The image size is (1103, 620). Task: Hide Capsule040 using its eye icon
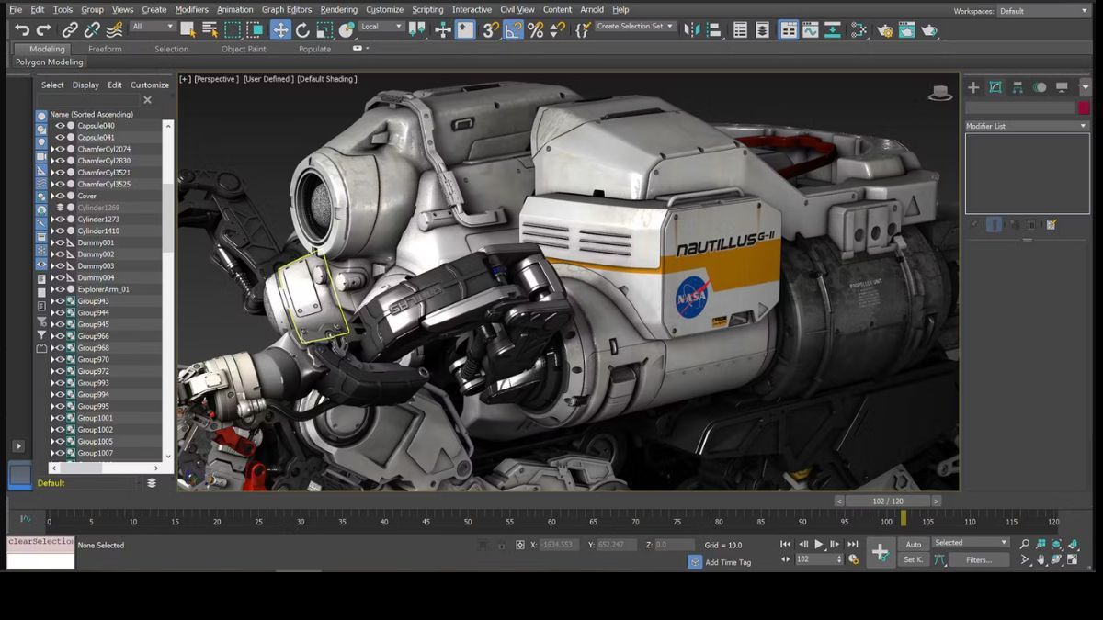pyautogui.click(x=61, y=126)
